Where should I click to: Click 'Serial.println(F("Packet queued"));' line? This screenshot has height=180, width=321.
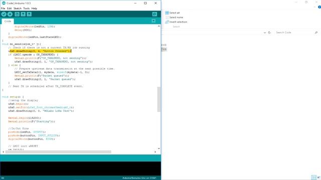pos(42,75)
